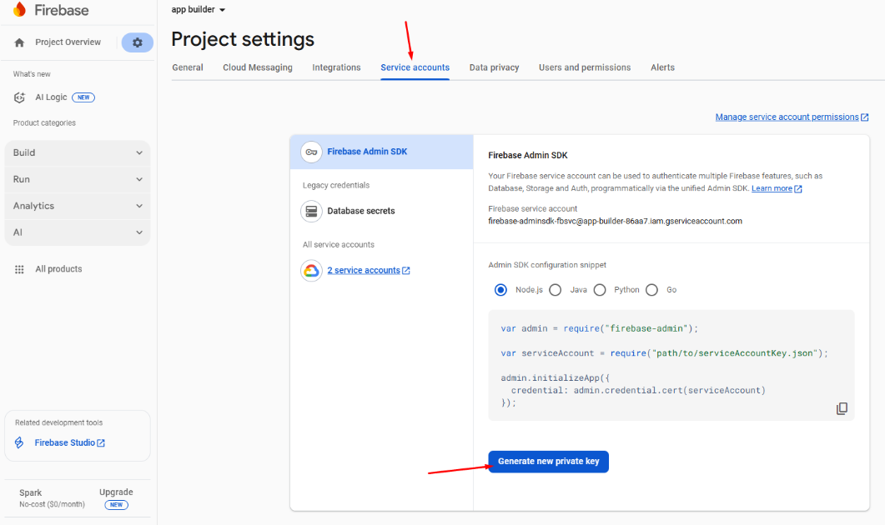Select the Service accounts tab

click(415, 67)
